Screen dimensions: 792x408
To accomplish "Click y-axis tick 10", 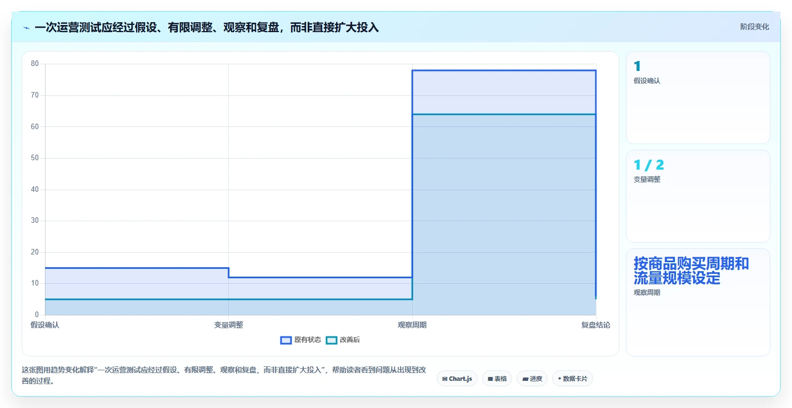I will [34, 283].
